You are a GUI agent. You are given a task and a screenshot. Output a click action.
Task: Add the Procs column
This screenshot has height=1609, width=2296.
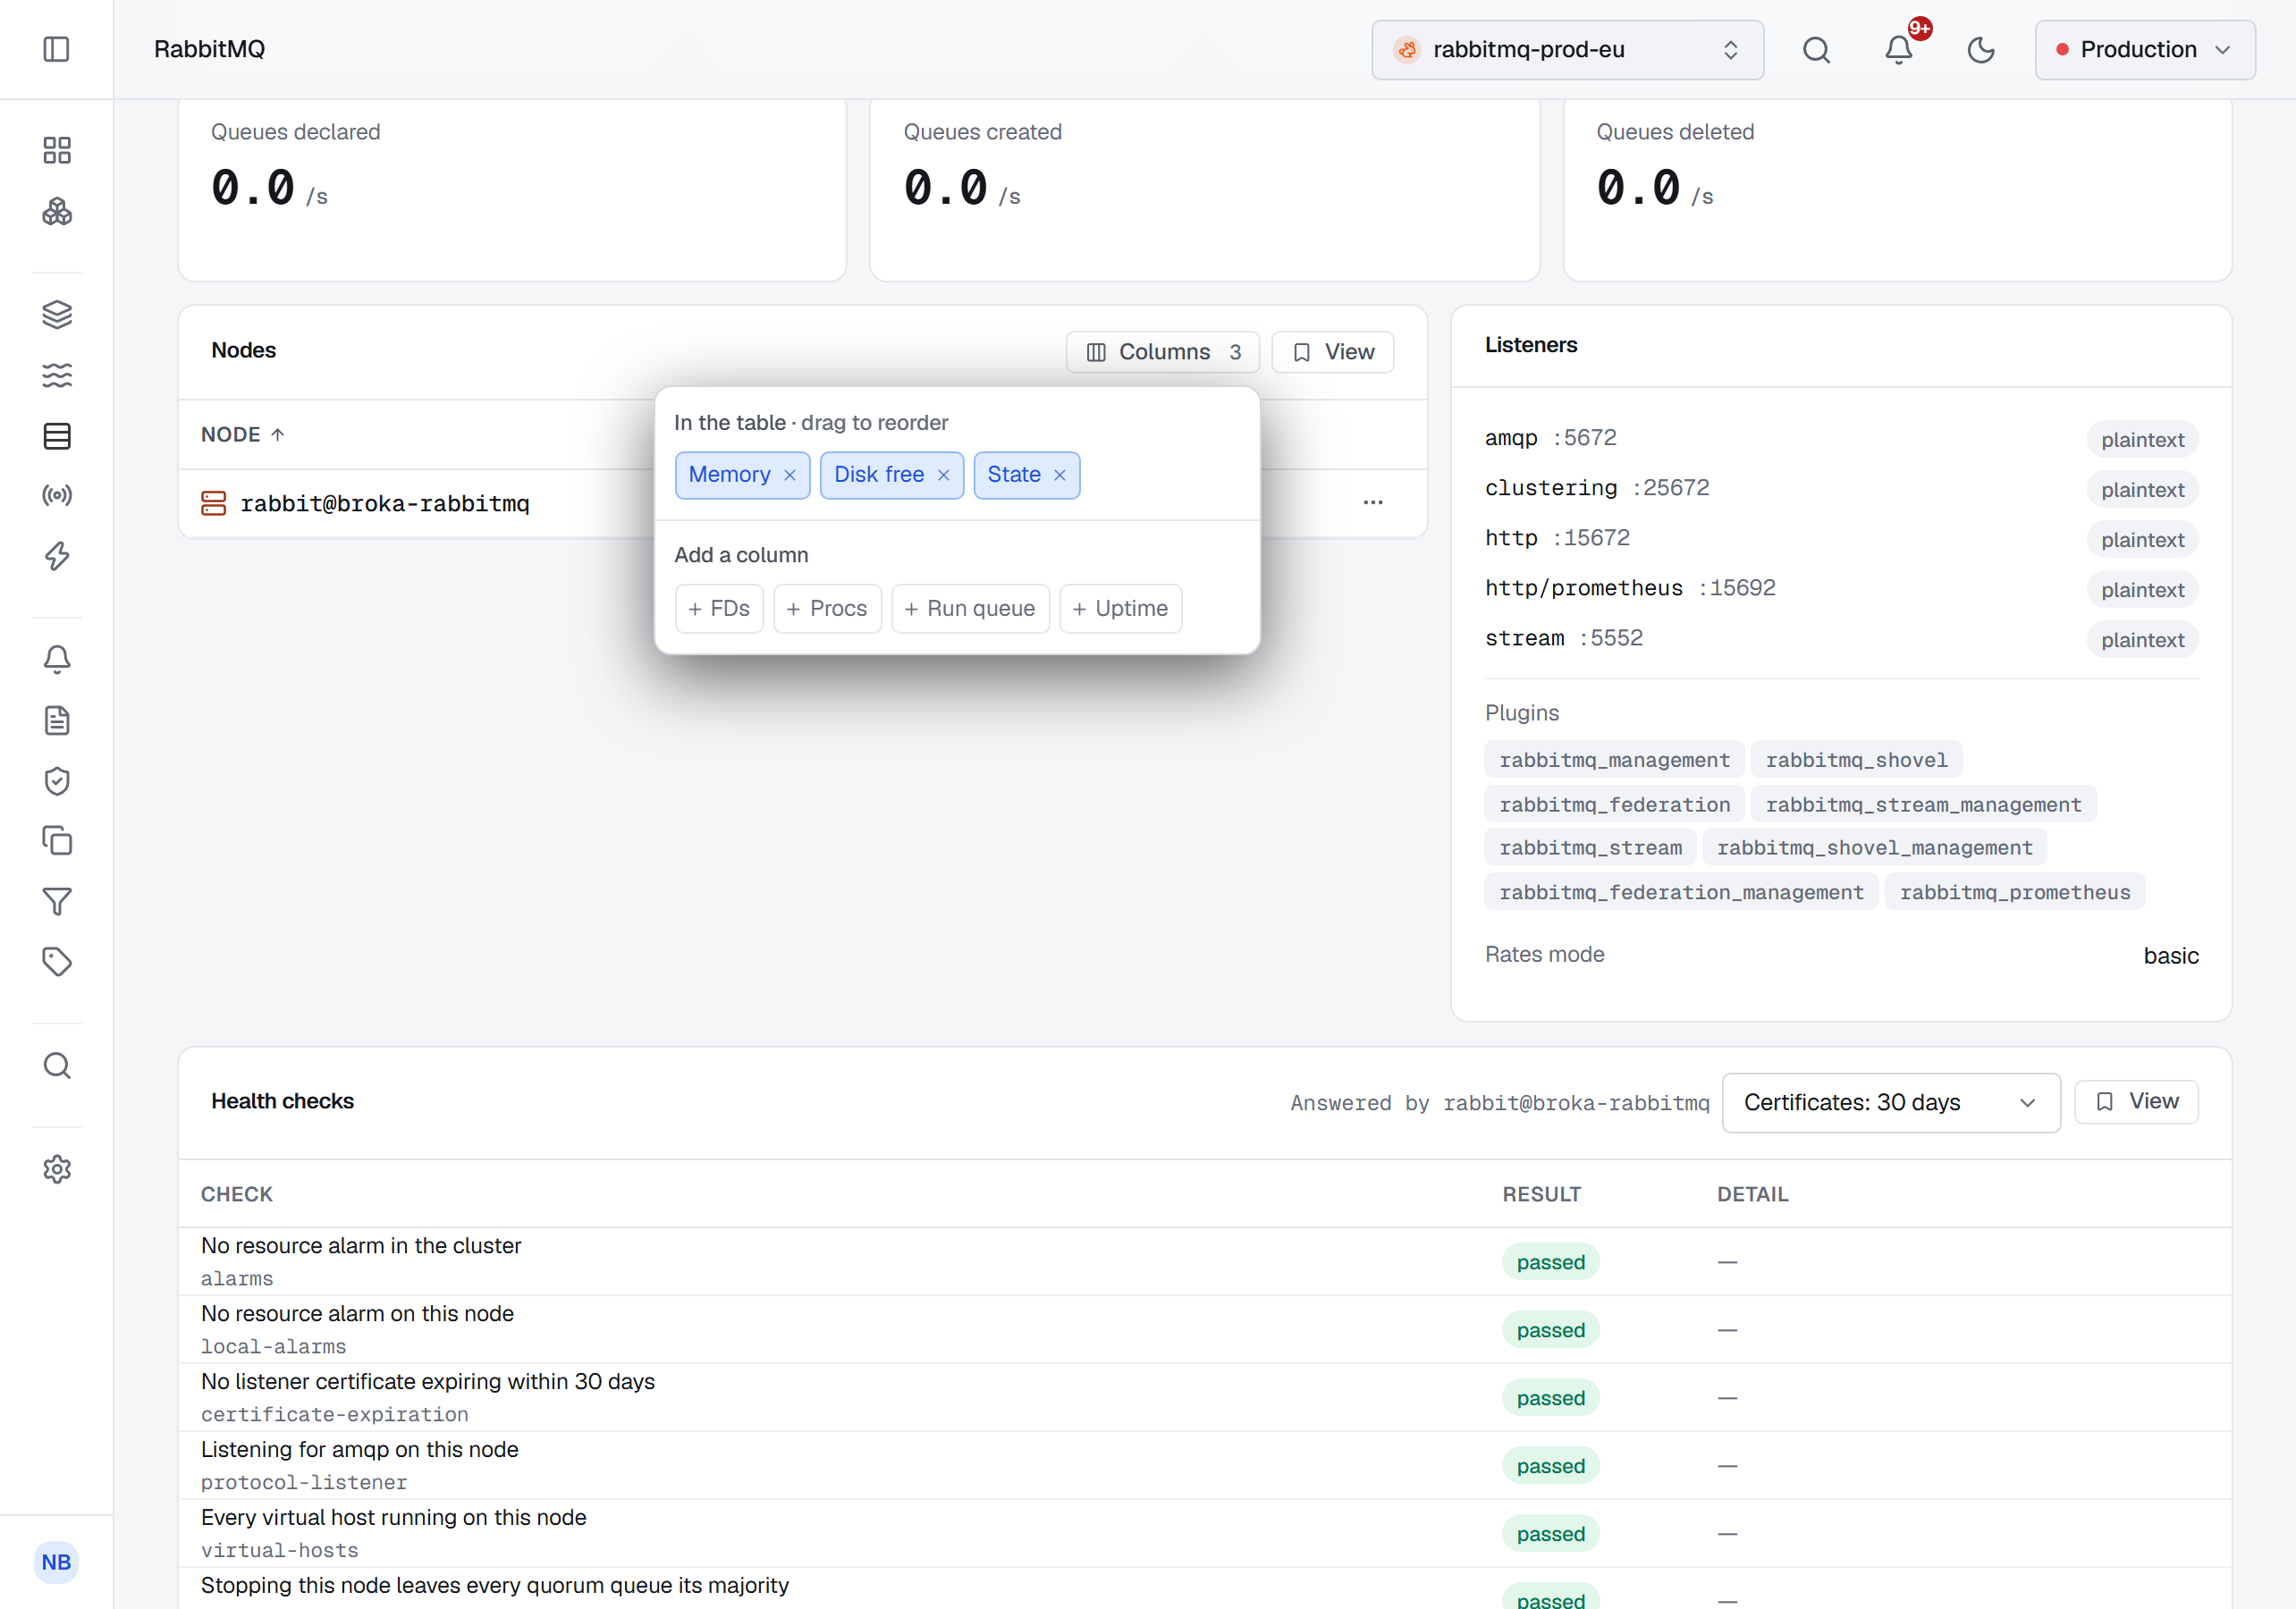[827, 608]
